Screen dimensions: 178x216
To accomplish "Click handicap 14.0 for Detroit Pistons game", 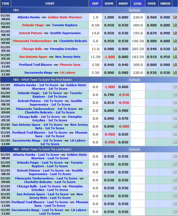I will (x=95, y=33).
